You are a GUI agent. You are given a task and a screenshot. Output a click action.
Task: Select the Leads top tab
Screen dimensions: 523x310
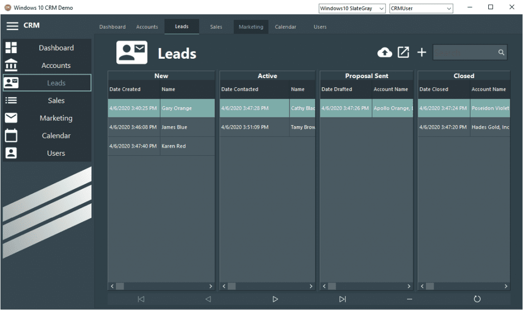coord(182,27)
